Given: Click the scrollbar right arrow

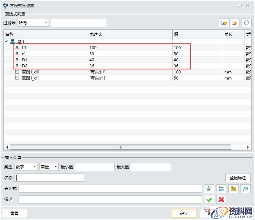Looking at the screenshot, I should pos(248,147).
